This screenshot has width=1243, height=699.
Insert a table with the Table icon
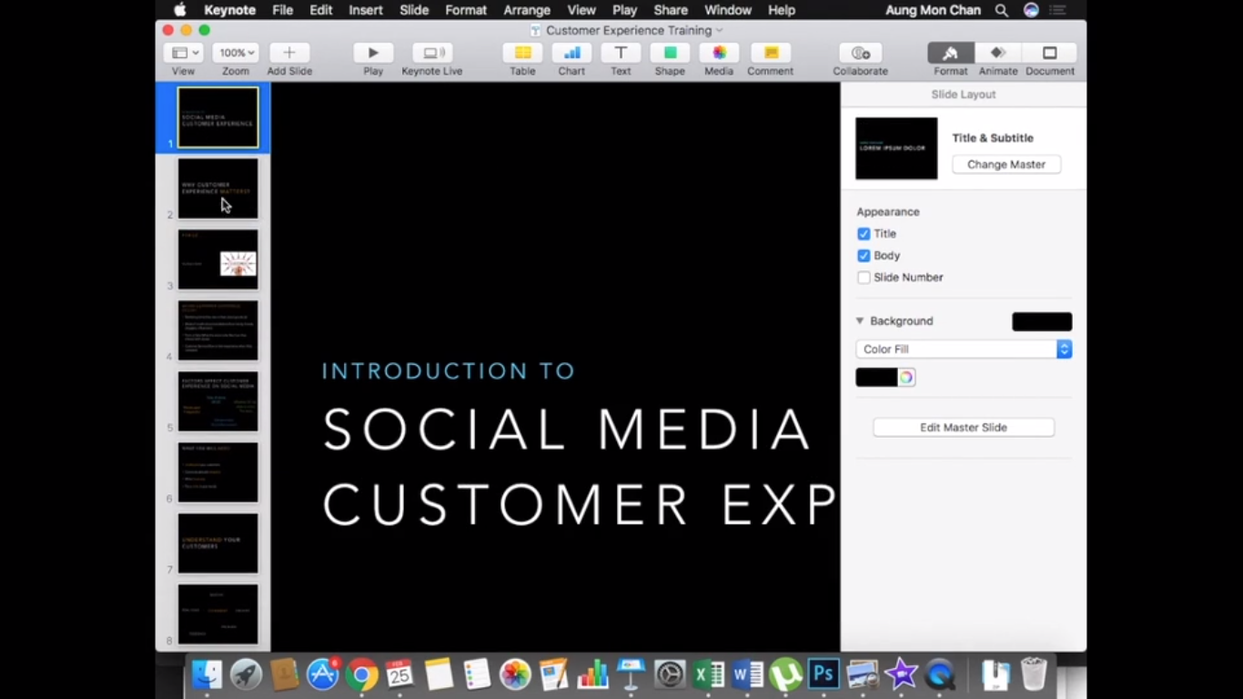(522, 53)
